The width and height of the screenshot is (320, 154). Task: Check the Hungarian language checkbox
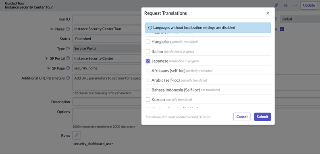click(x=148, y=42)
